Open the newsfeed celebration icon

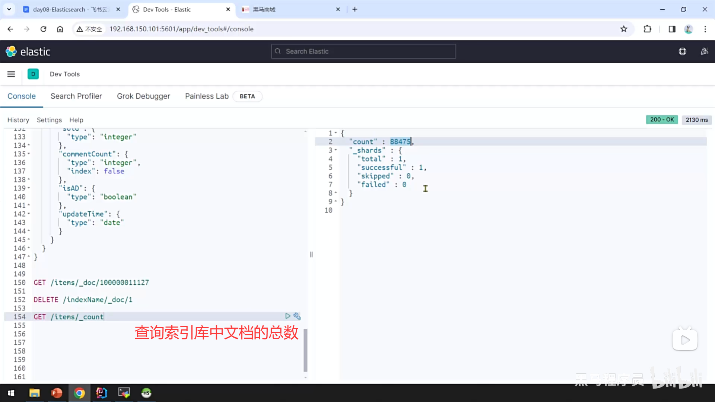[704, 51]
